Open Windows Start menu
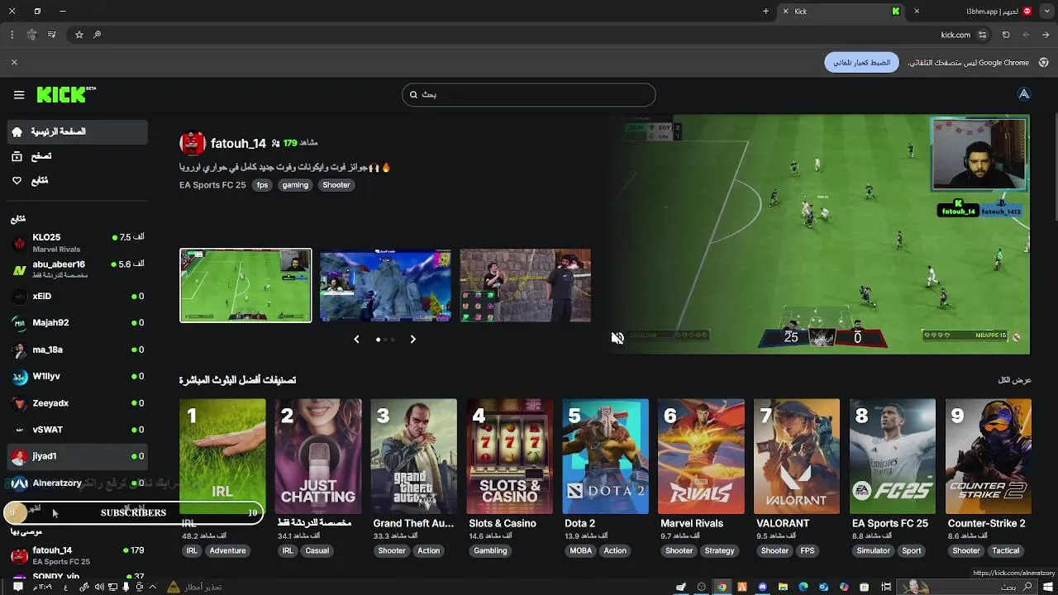1058x595 pixels. [x=1048, y=587]
